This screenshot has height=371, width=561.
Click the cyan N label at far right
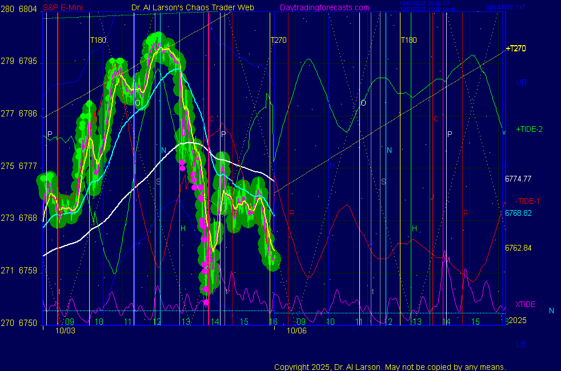click(551, 310)
